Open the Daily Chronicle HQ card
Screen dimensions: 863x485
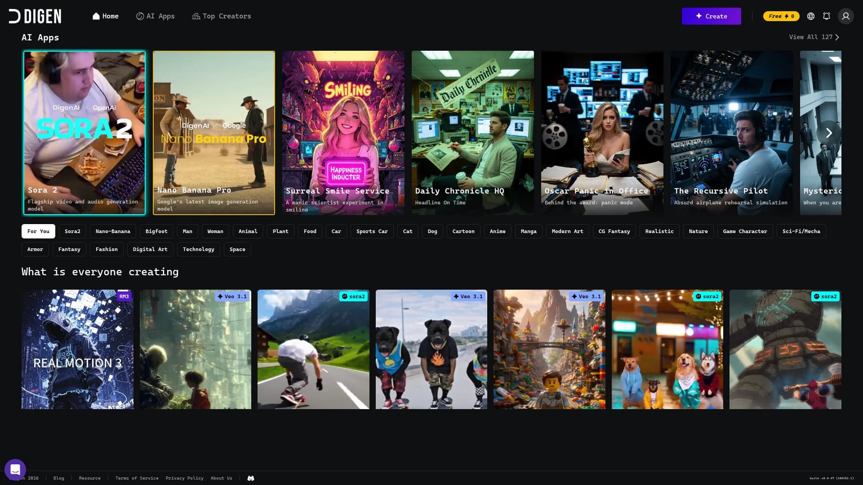tap(473, 133)
